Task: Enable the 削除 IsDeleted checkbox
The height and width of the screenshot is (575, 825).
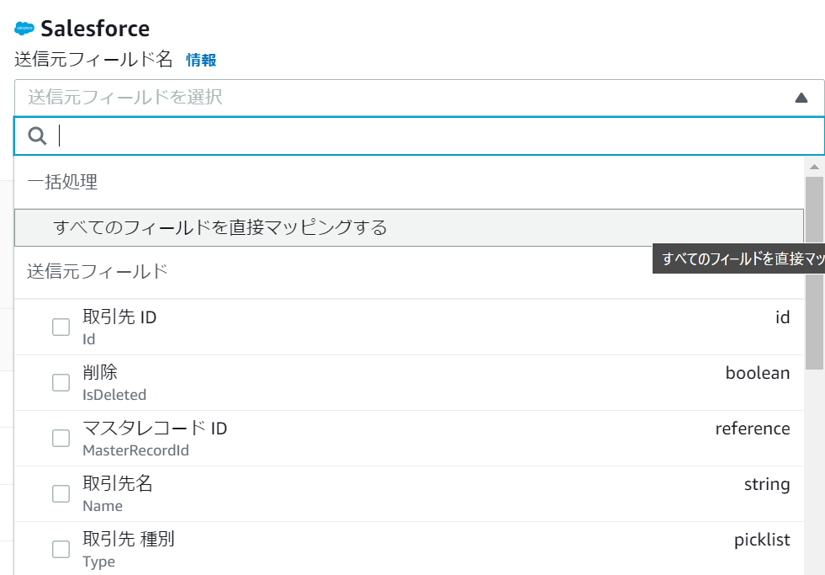Action: pos(61,382)
